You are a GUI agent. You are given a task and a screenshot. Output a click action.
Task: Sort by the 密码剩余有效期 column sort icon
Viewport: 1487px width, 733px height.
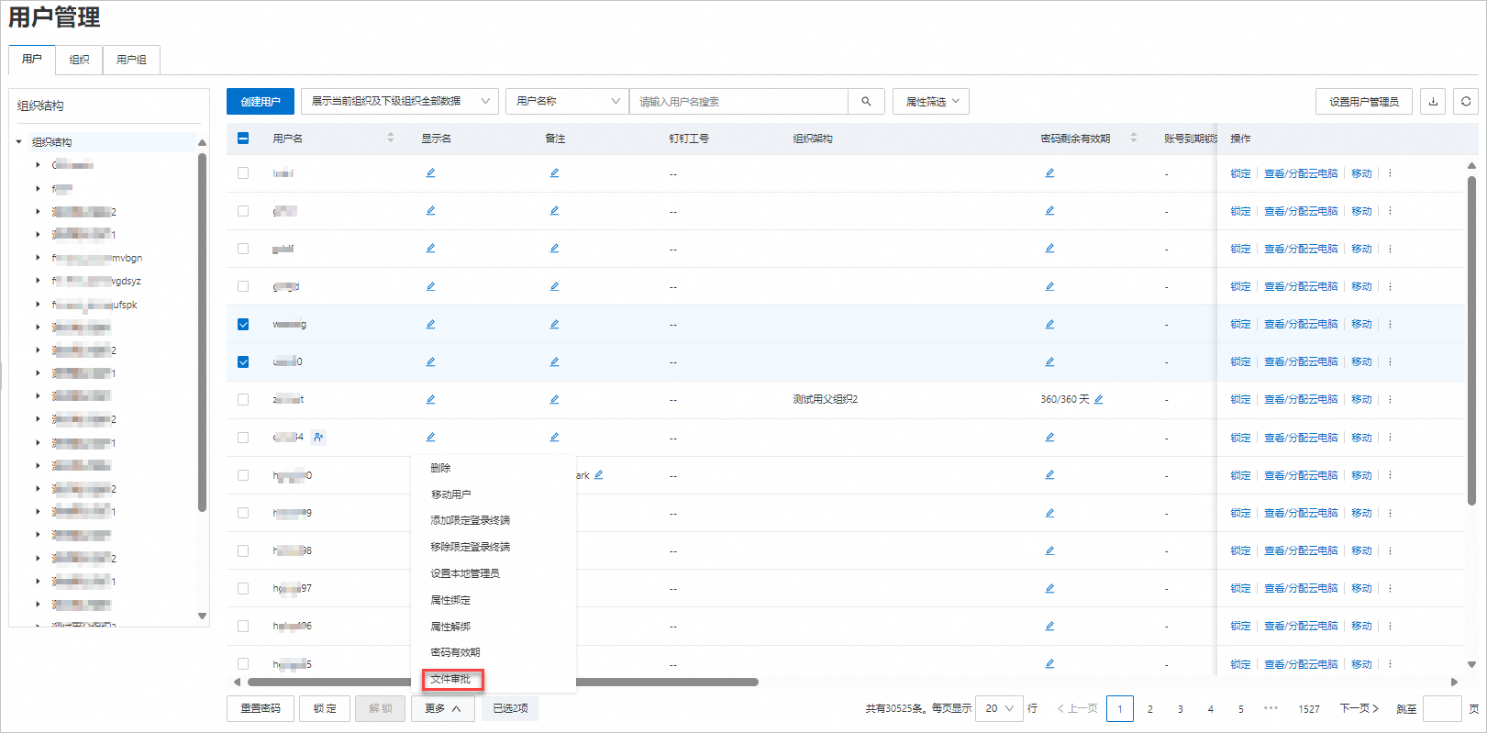[x=1134, y=138]
